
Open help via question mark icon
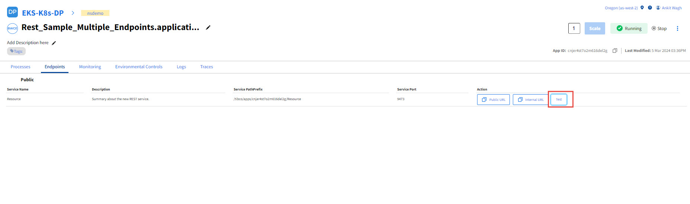(650, 7)
